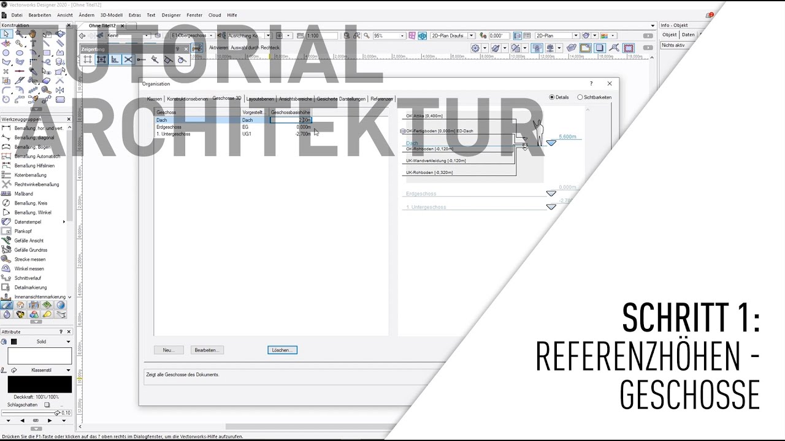Select the pan hand tool in Konstruktion palette
This screenshot has width=785, height=441.
(x=33, y=34)
